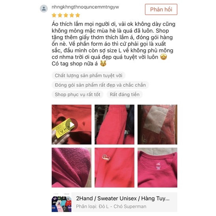
Task: Select tag Đóng gói sản phẩm rất đẹp
Action: pos(100,85)
